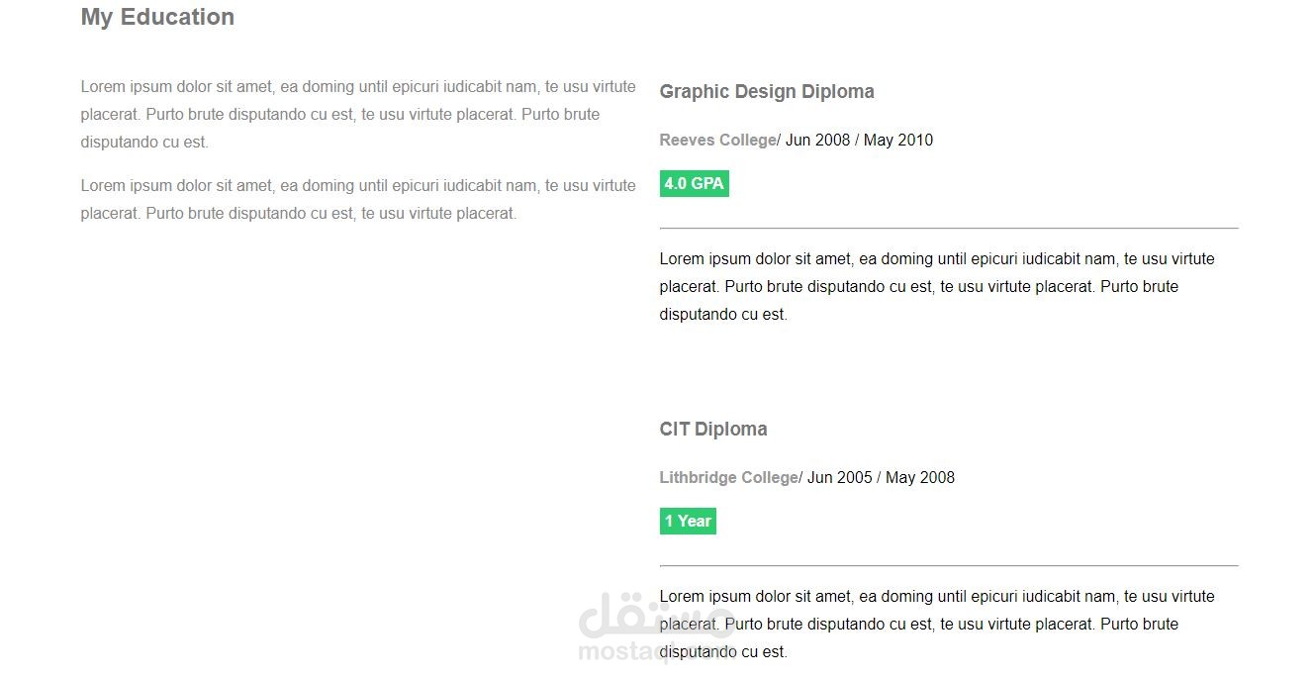Click the My Education heading
The width and height of the screenshot is (1315, 679).
[x=157, y=17]
